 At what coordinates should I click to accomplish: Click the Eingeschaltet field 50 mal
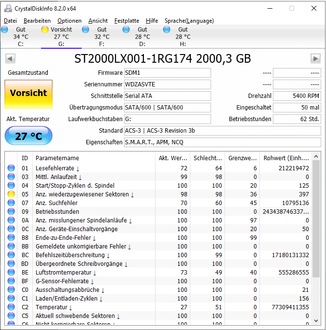coord(297,108)
